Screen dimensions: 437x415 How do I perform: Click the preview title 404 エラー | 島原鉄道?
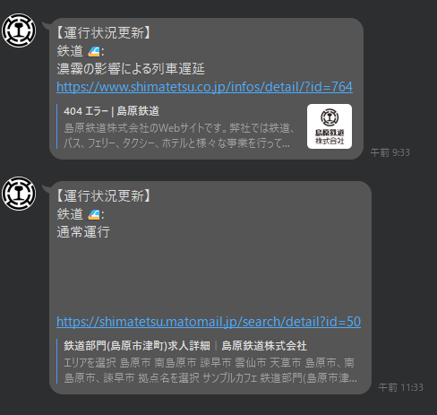[111, 111]
